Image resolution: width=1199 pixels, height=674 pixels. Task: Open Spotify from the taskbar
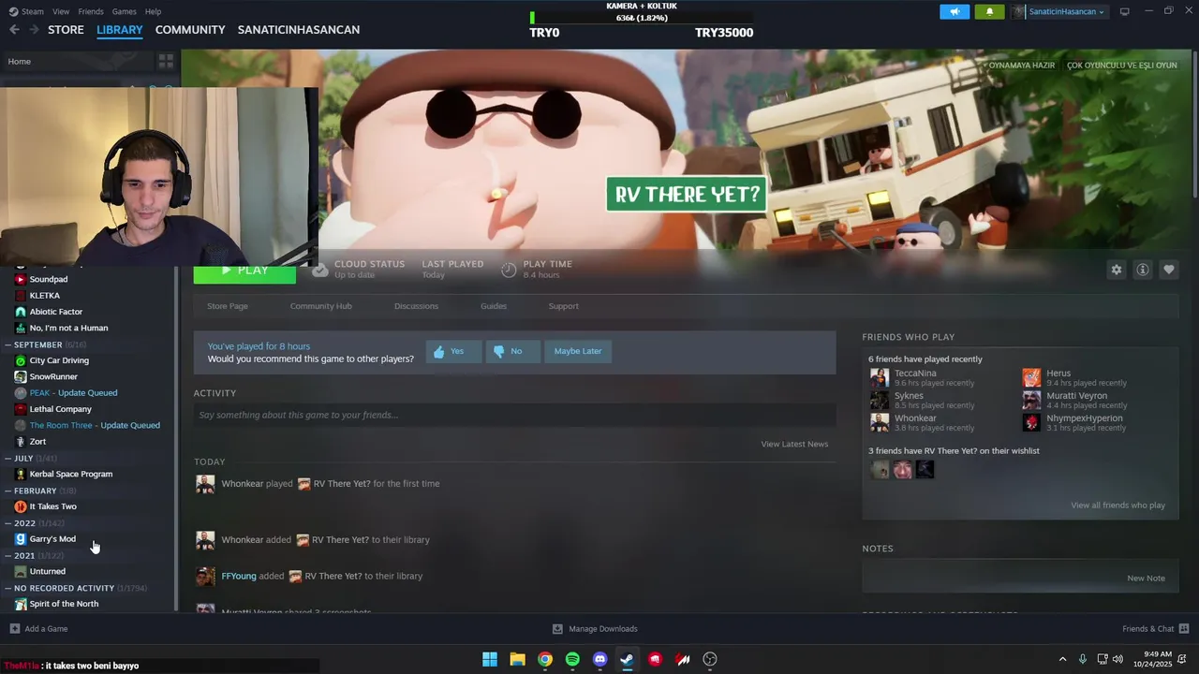click(572, 659)
